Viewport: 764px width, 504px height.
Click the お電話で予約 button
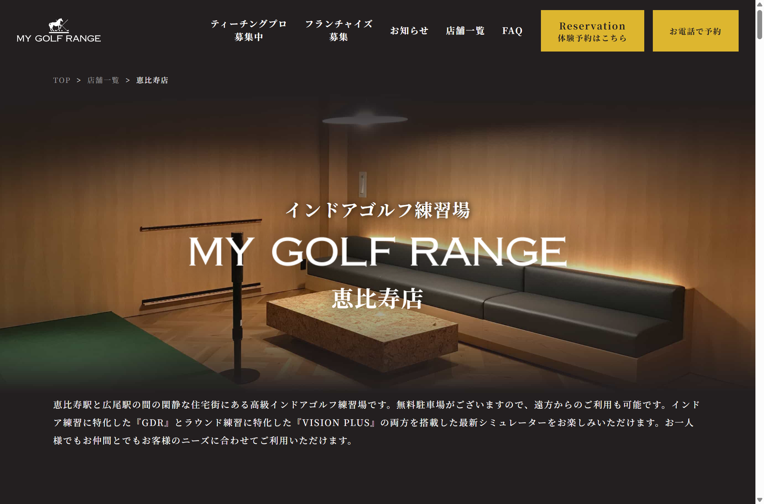pos(695,31)
